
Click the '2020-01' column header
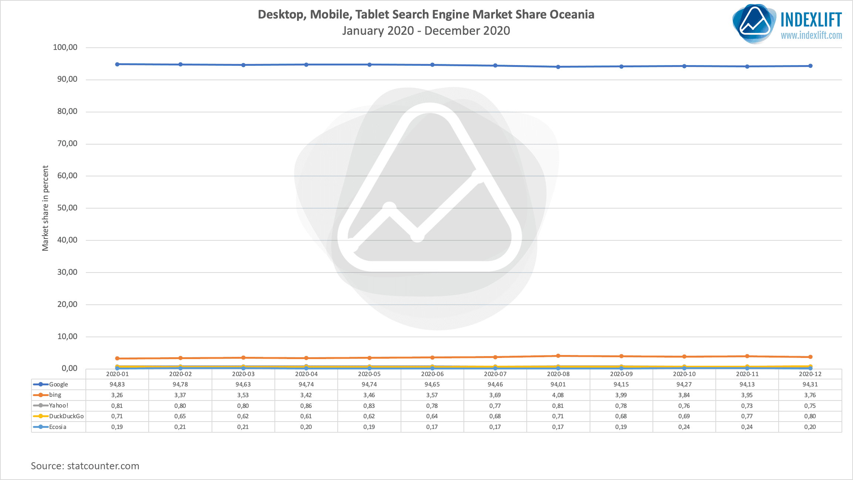coord(117,374)
